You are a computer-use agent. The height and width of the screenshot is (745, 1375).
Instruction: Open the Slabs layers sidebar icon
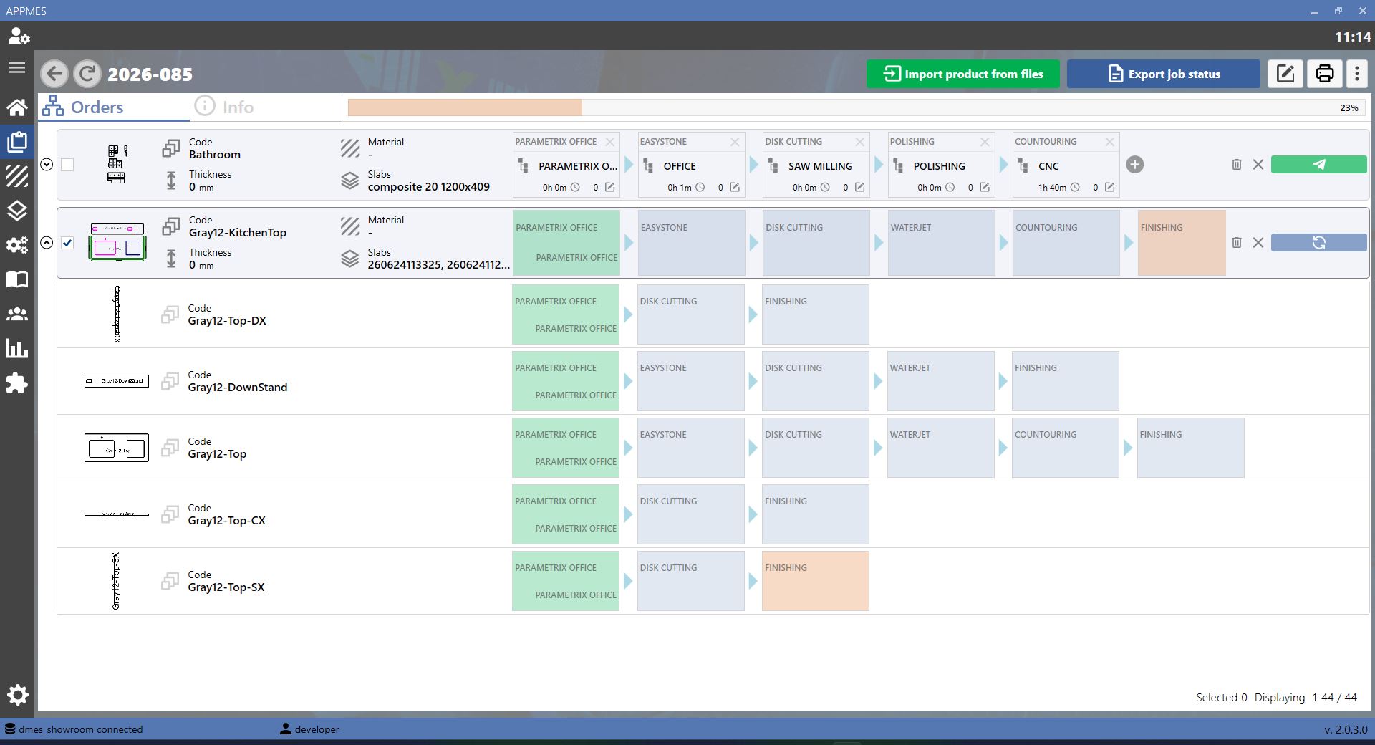(x=17, y=211)
